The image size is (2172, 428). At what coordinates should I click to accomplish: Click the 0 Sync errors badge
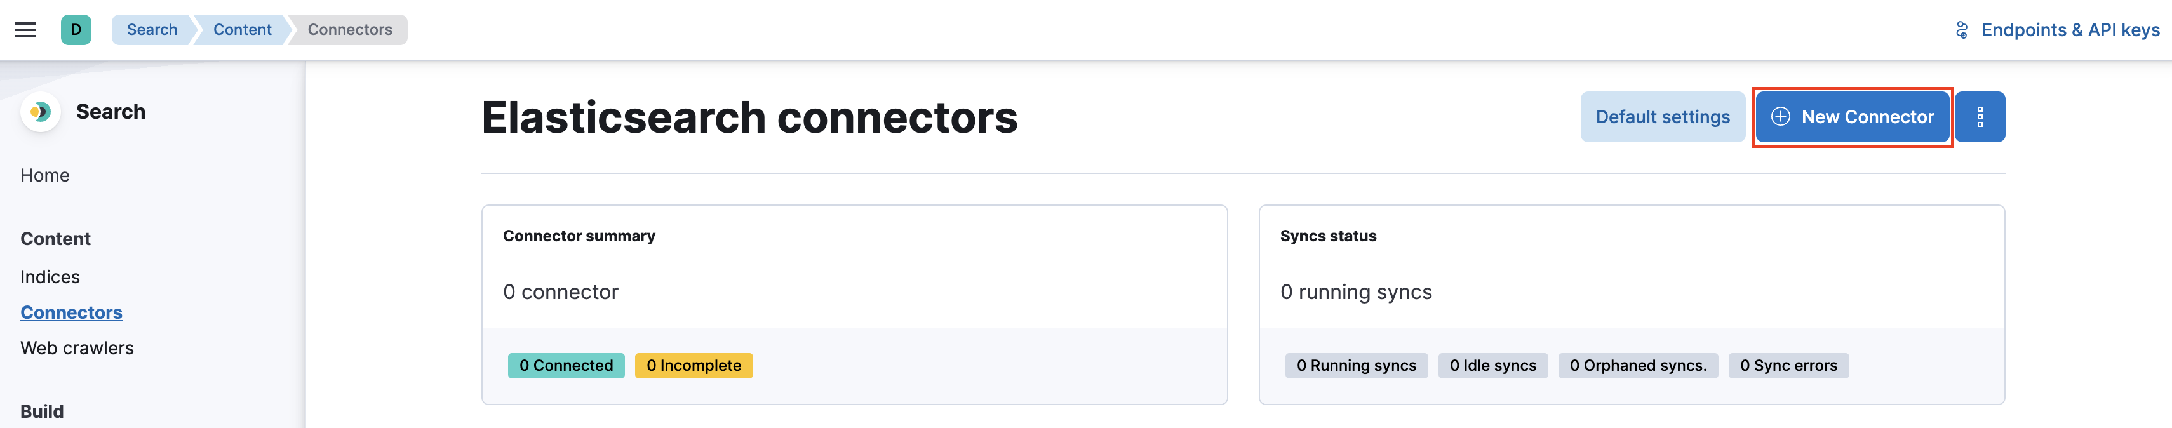click(x=1788, y=366)
